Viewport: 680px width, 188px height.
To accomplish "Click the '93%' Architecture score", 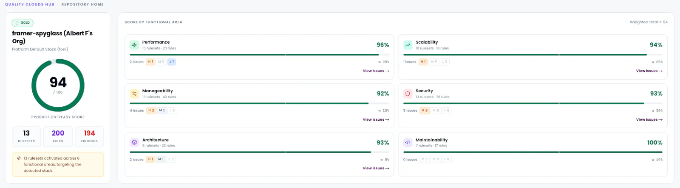I will click(383, 143).
